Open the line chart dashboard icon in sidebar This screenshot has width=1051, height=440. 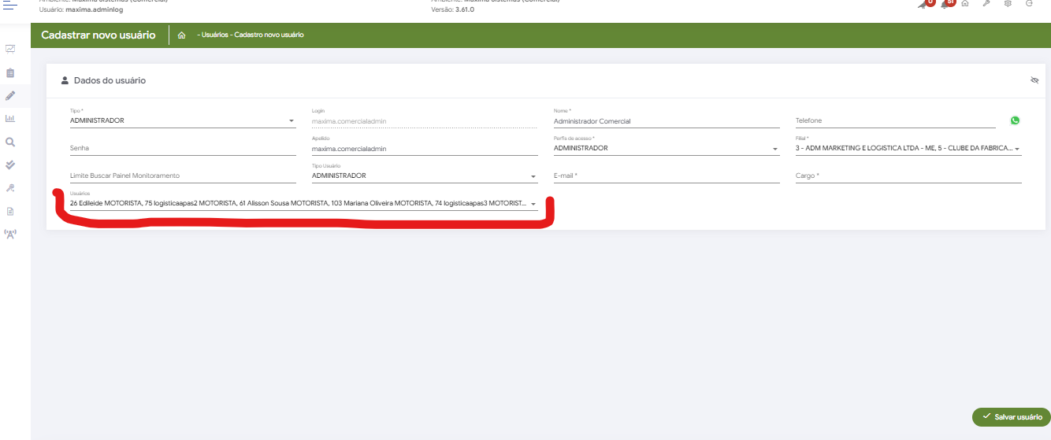10,49
